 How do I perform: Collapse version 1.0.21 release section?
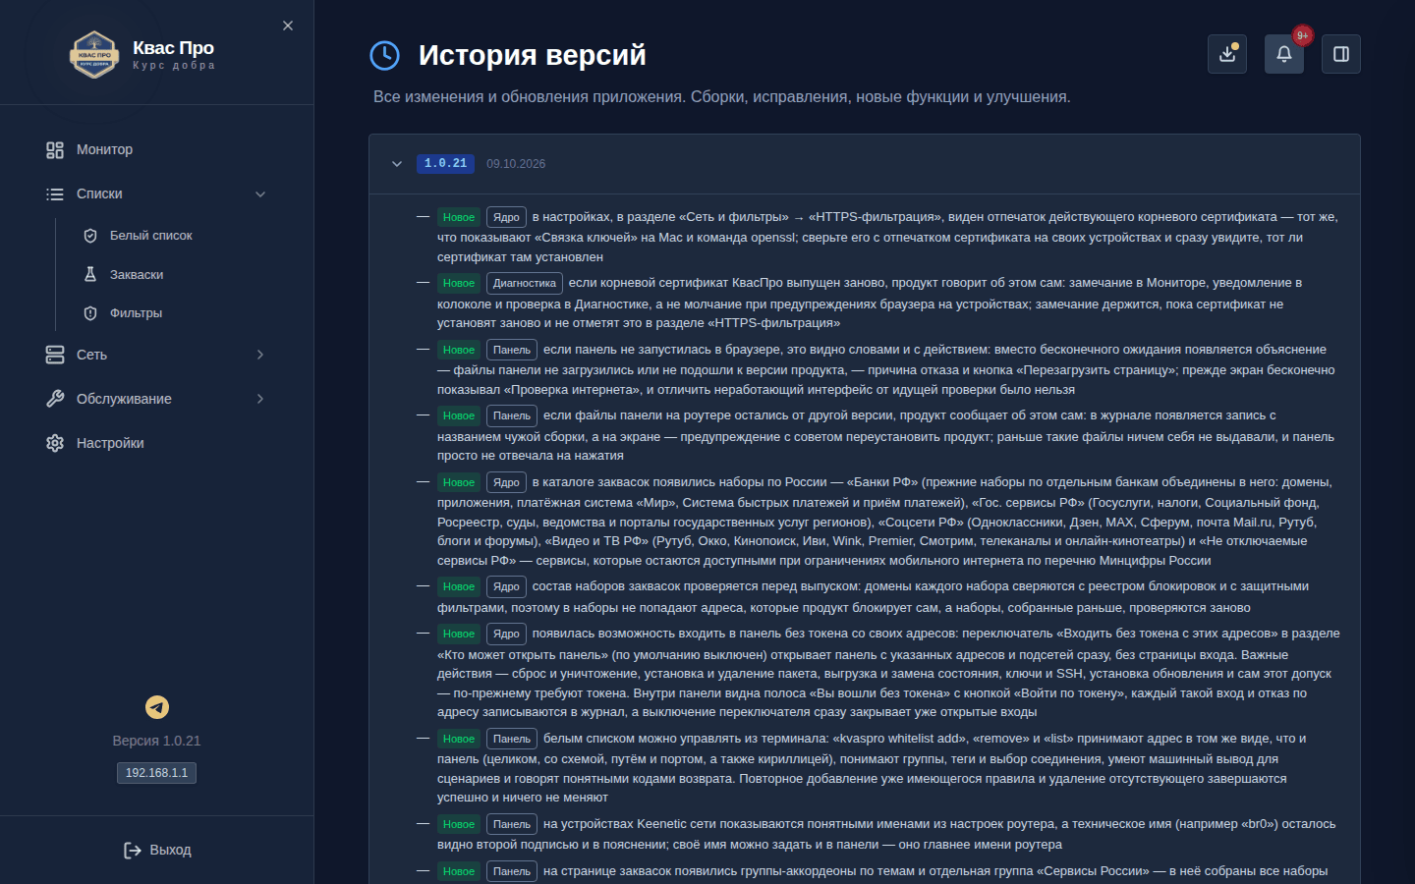(397, 164)
